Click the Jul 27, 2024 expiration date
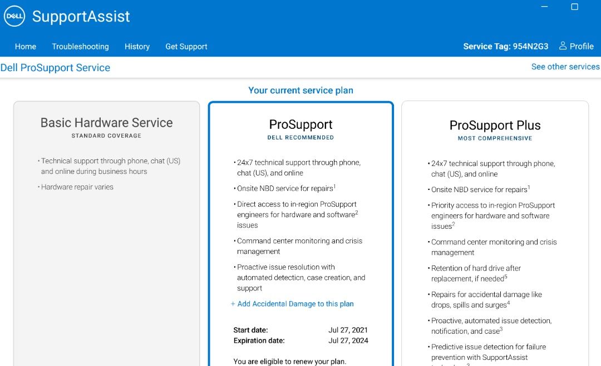Viewport: 601px width, 366px height. pos(348,340)
